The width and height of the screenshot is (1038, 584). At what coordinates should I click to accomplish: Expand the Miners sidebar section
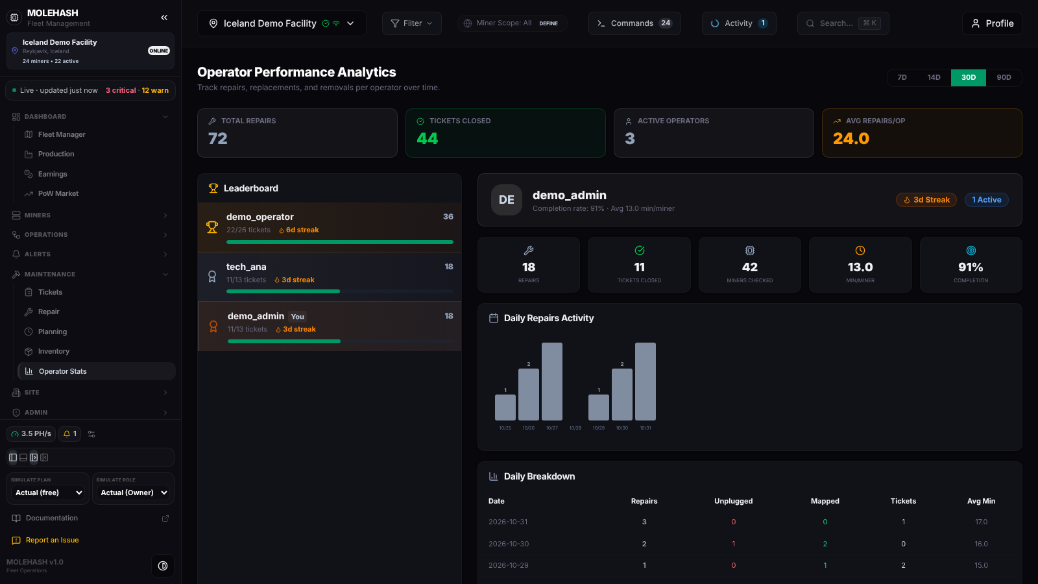click(90, 215)
